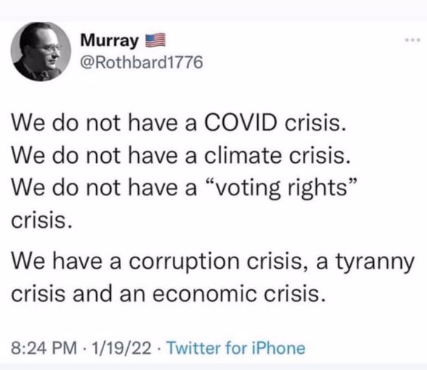This screenshot has width=427, height=370.
Task: Click the 8:24 PM timestamp
Action: pyautogui.click(x=44, y=349)
